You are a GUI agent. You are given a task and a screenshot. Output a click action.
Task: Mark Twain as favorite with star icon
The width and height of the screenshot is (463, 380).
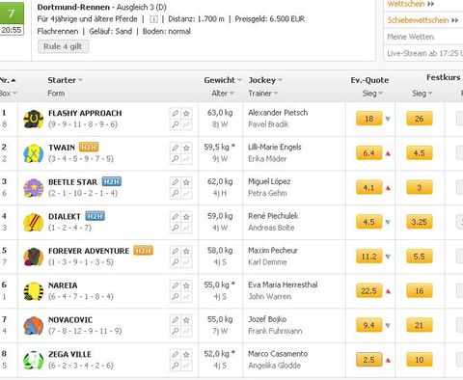point(186,148)
